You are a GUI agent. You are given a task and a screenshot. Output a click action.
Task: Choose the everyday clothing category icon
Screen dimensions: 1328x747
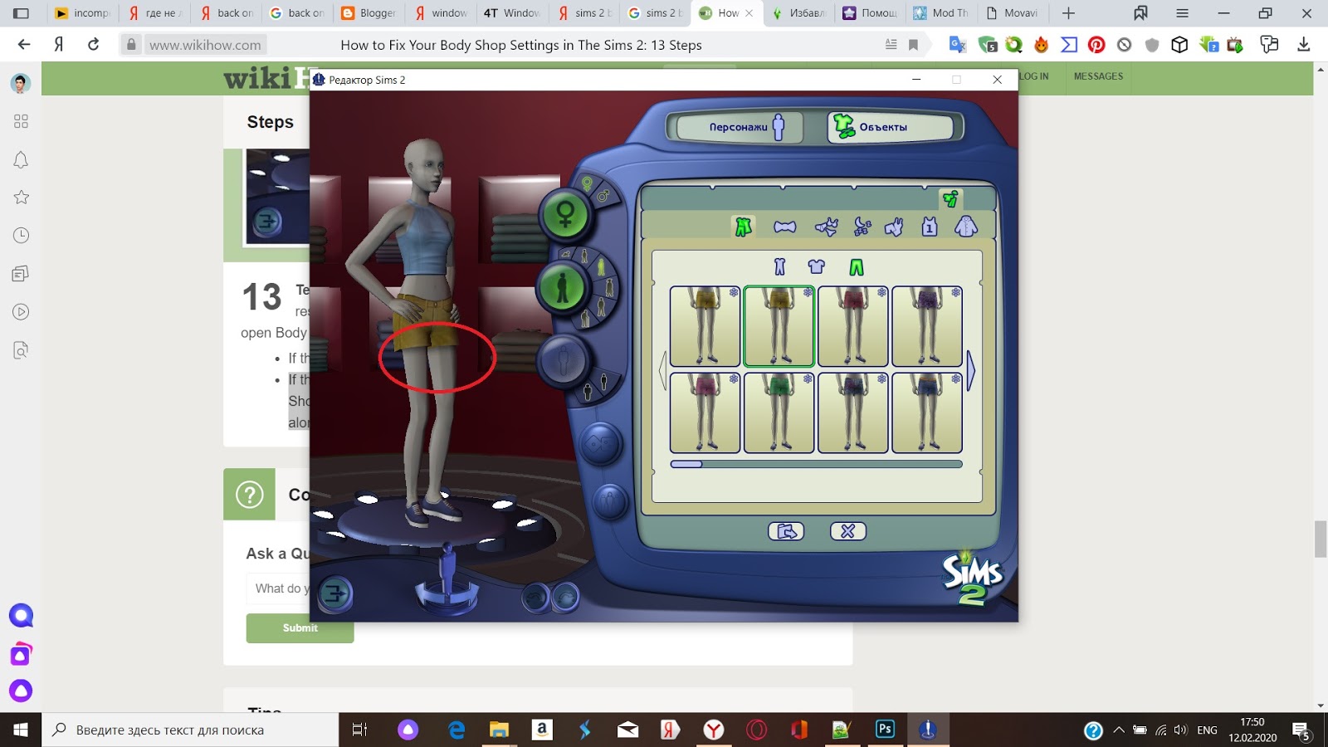[x=743, y=226]
